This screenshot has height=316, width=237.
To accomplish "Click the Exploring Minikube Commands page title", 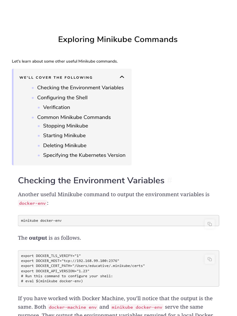I will [118, 39].
